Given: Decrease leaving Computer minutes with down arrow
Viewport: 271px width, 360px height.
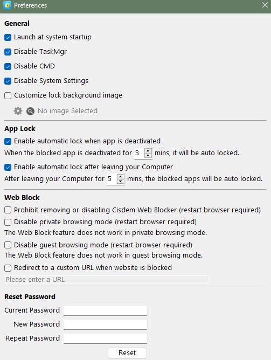Looking at the screenshot, I should (121, 181).
